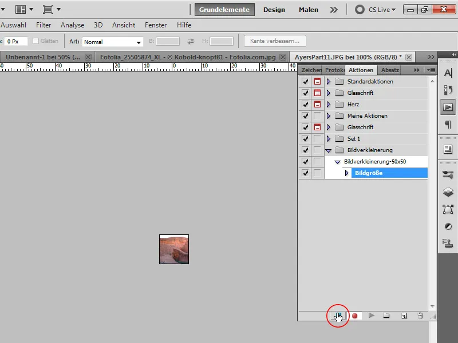Click the Actions panel scroll-down arrow

coord(432,306)
